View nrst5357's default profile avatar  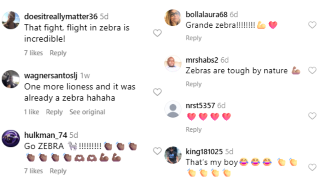(173, 109)
